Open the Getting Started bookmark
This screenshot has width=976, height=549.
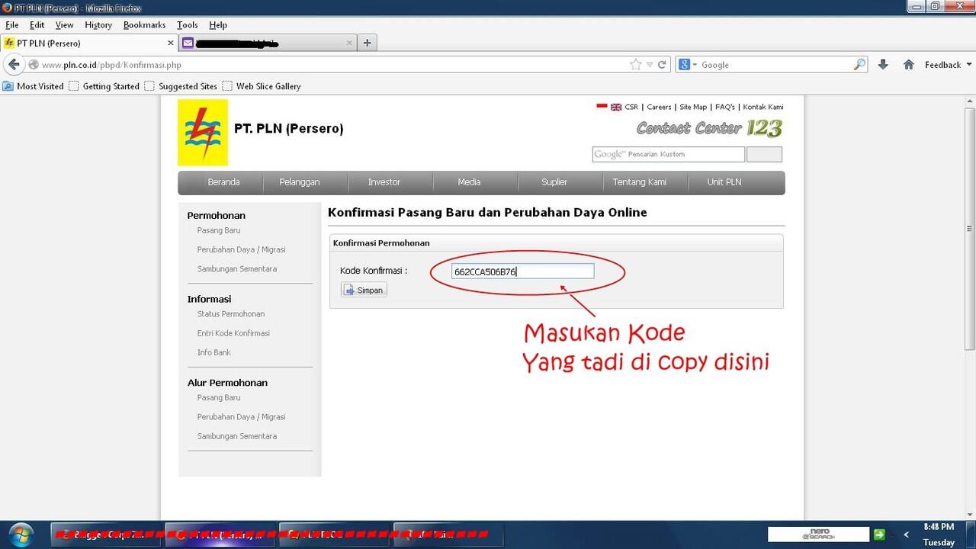pos(104,86)
